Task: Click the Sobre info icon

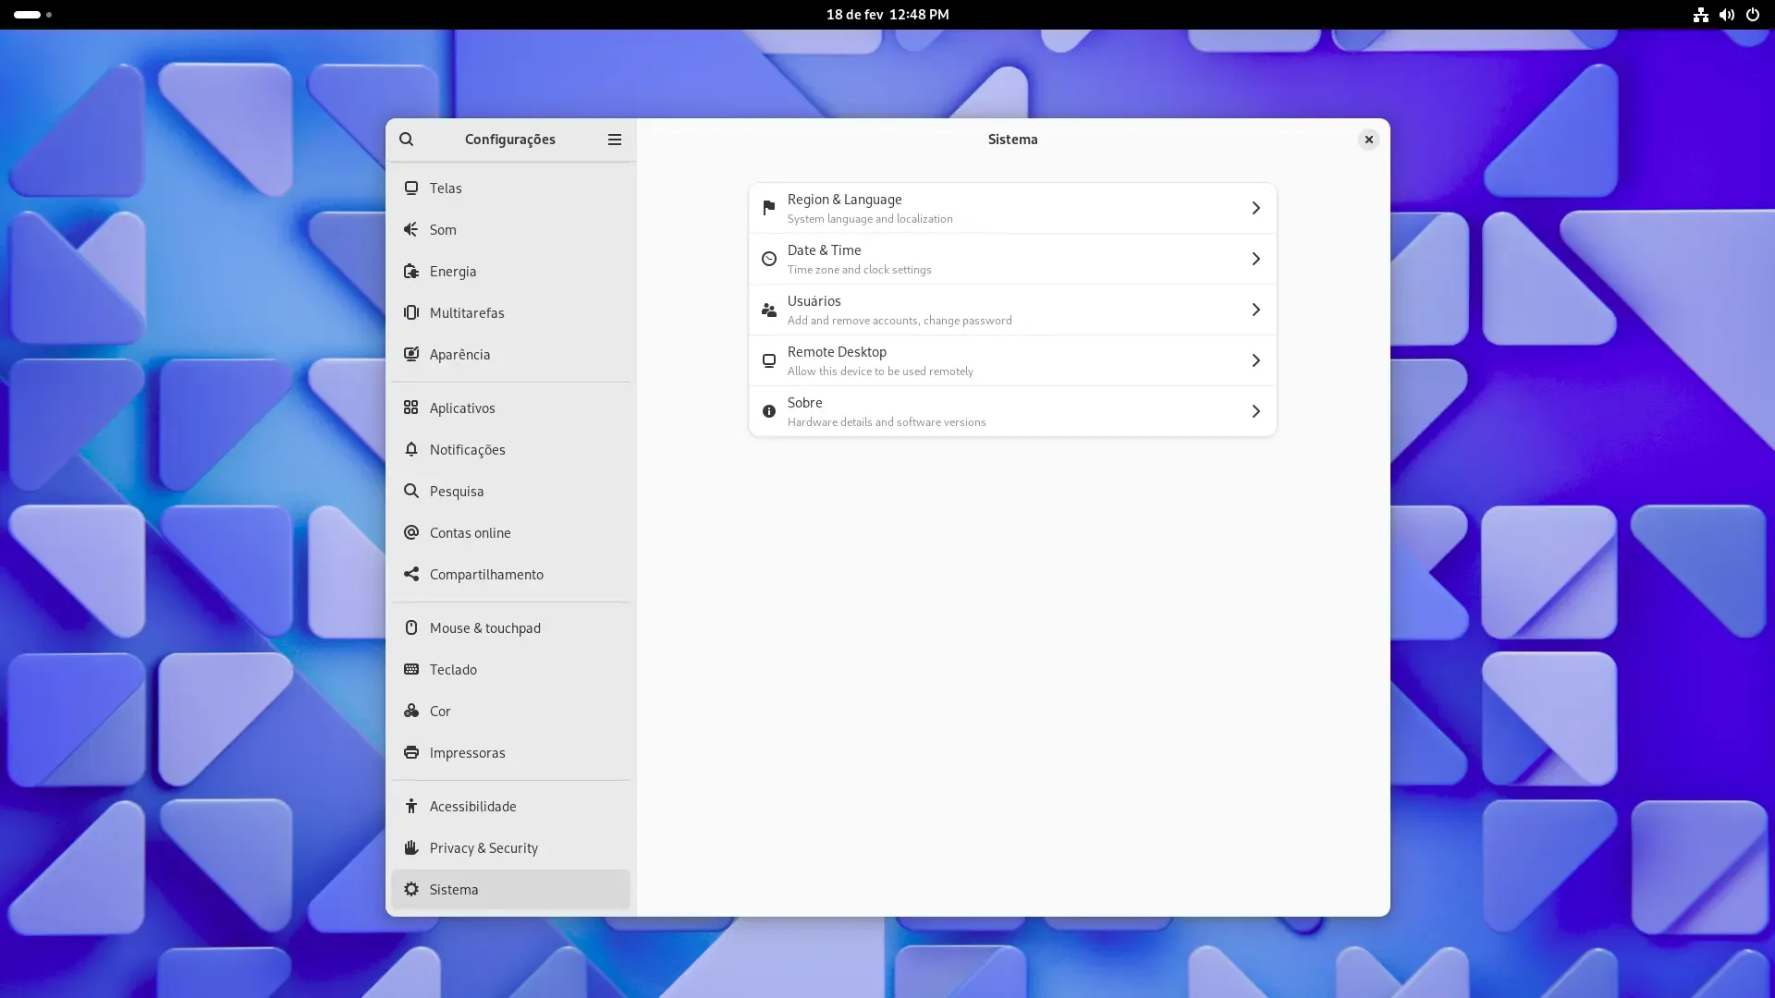Action: (769, 411)
